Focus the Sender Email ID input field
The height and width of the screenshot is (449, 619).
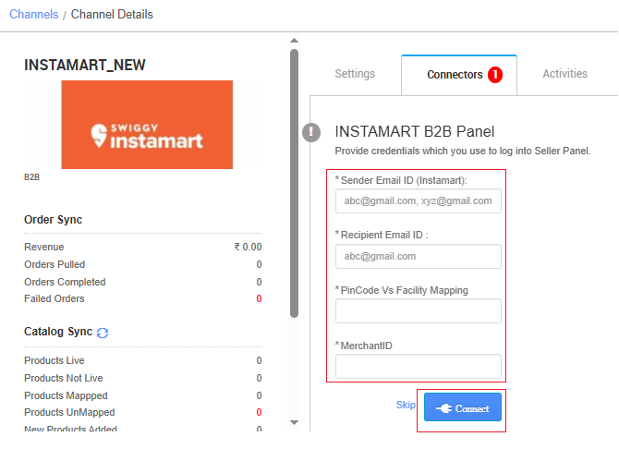pos(418,200)
